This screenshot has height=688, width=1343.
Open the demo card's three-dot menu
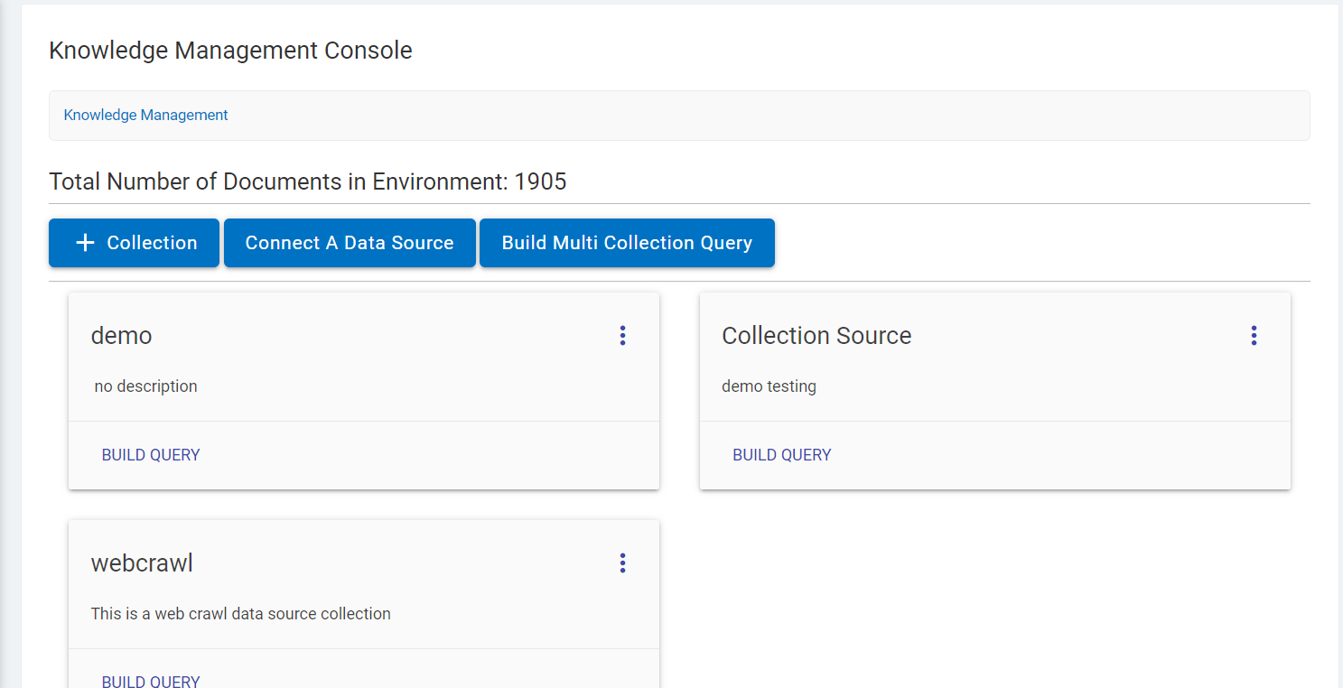coord(622,336)
